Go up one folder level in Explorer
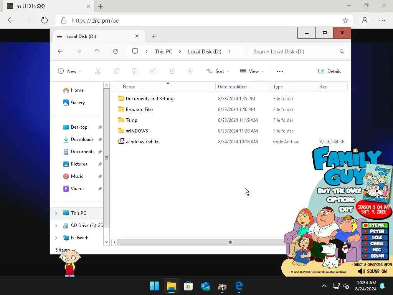This screenshot has width=393, height=295. click(97, 51)
